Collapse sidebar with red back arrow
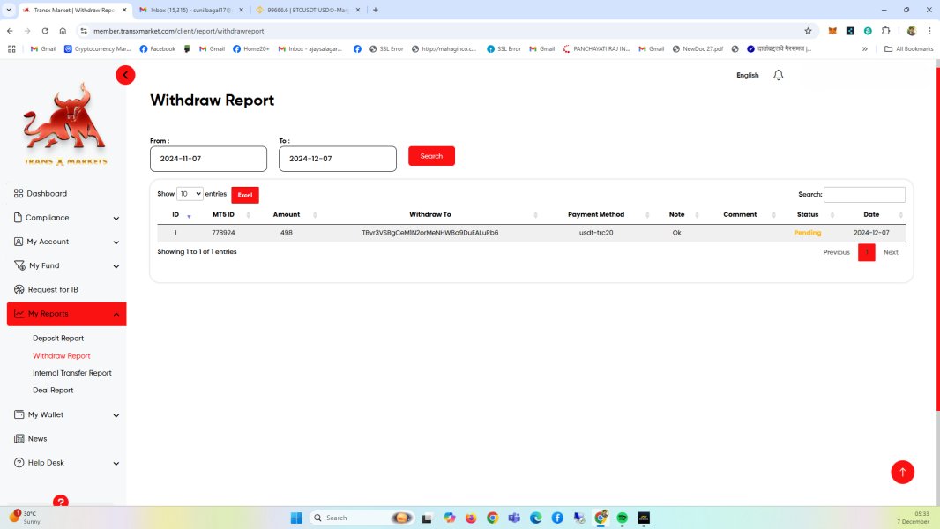Image resolution: width=940 pixels, height=529 pixels. point(125,75)
